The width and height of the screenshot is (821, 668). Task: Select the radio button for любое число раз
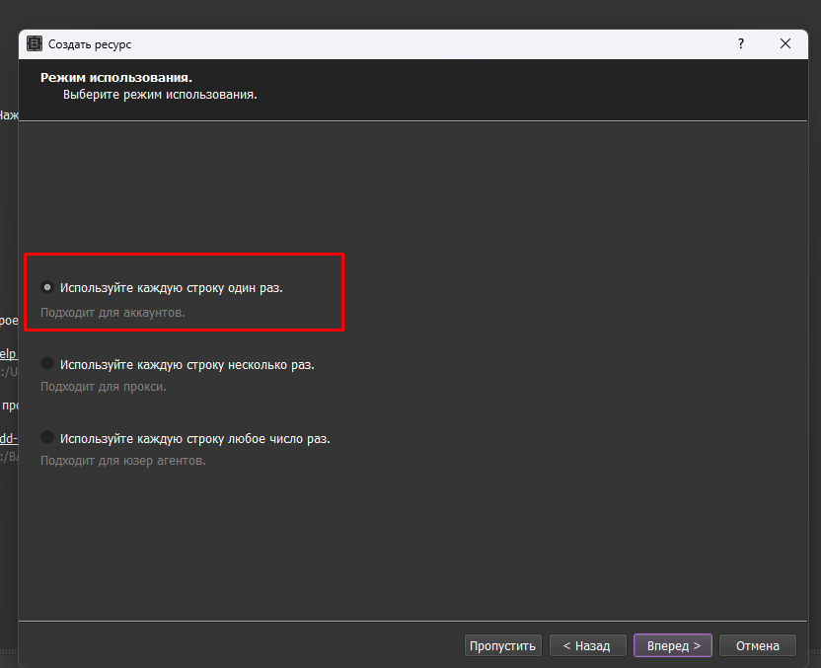(47, 438)
